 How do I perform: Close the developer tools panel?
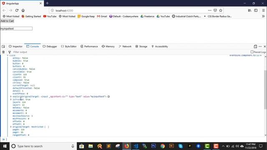pyautogui.click(x=265, y=46)
